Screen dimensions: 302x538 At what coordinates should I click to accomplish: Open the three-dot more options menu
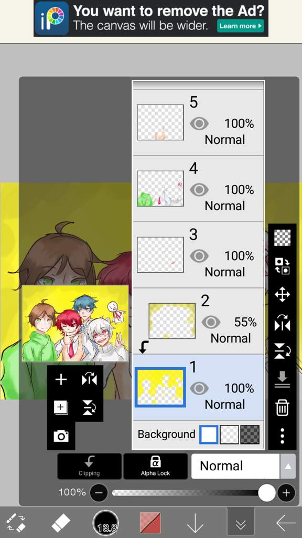tap(282, 436)
